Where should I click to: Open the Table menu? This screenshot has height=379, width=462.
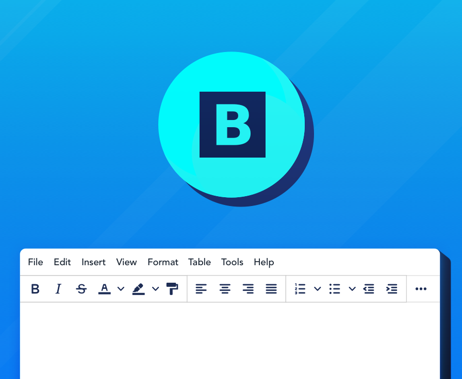[x=200, y=262]
